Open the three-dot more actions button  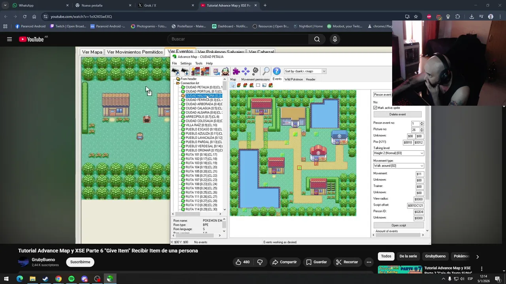click(369, 262)
